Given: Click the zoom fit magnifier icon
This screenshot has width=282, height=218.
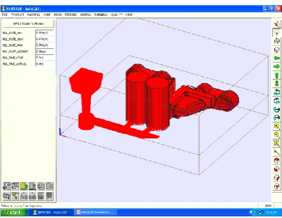Looking at the screenshot, I should (277, 143).
